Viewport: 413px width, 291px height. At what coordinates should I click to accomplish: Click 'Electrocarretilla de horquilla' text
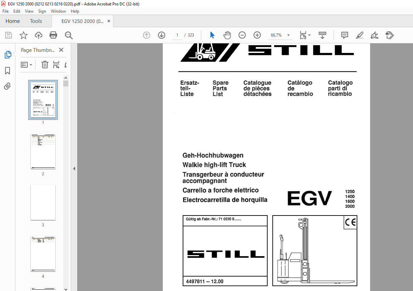point(225,200)
